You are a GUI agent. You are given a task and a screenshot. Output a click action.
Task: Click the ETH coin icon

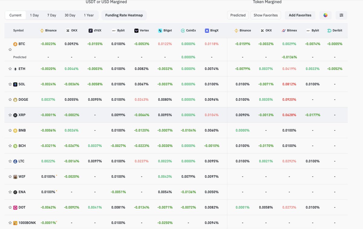point(15,69)
